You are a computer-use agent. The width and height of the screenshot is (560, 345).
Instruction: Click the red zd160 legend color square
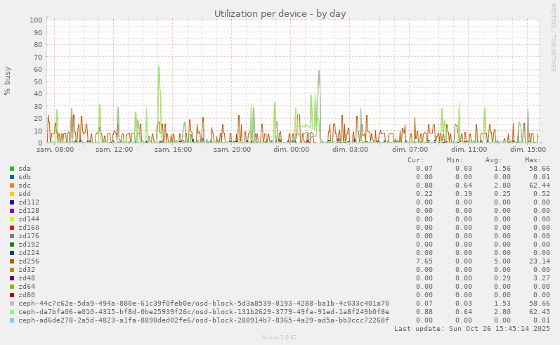point(12,228)
